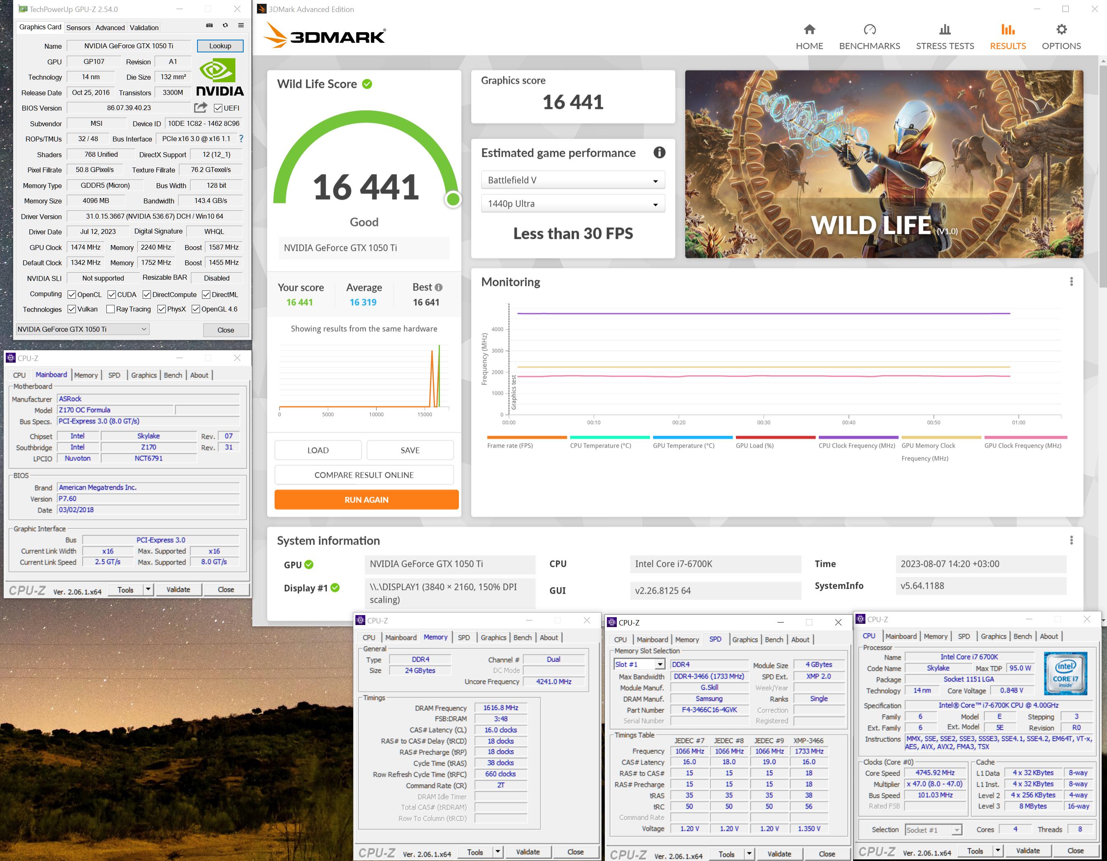The image size is (1107, 861).
Task: Toggle the UEFI checkbox in GPU-Z
Action: [218, 108]
